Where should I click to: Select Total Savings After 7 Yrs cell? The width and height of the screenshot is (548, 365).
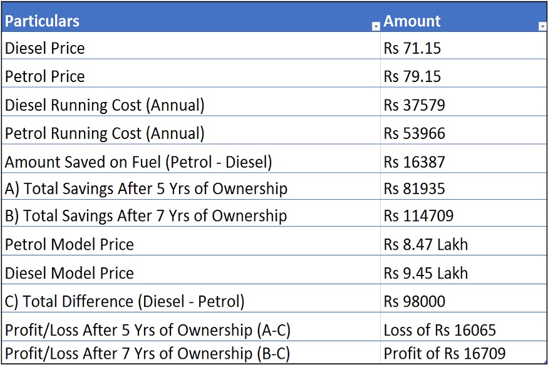(146, 216)
